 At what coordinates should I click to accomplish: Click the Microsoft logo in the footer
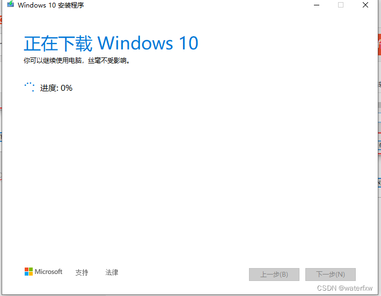[43, 272]
